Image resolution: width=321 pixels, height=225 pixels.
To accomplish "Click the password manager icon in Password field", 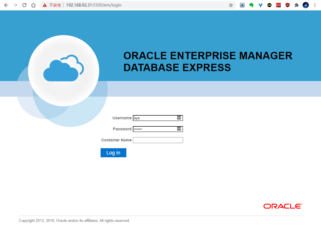I will [x=179, y=129].
